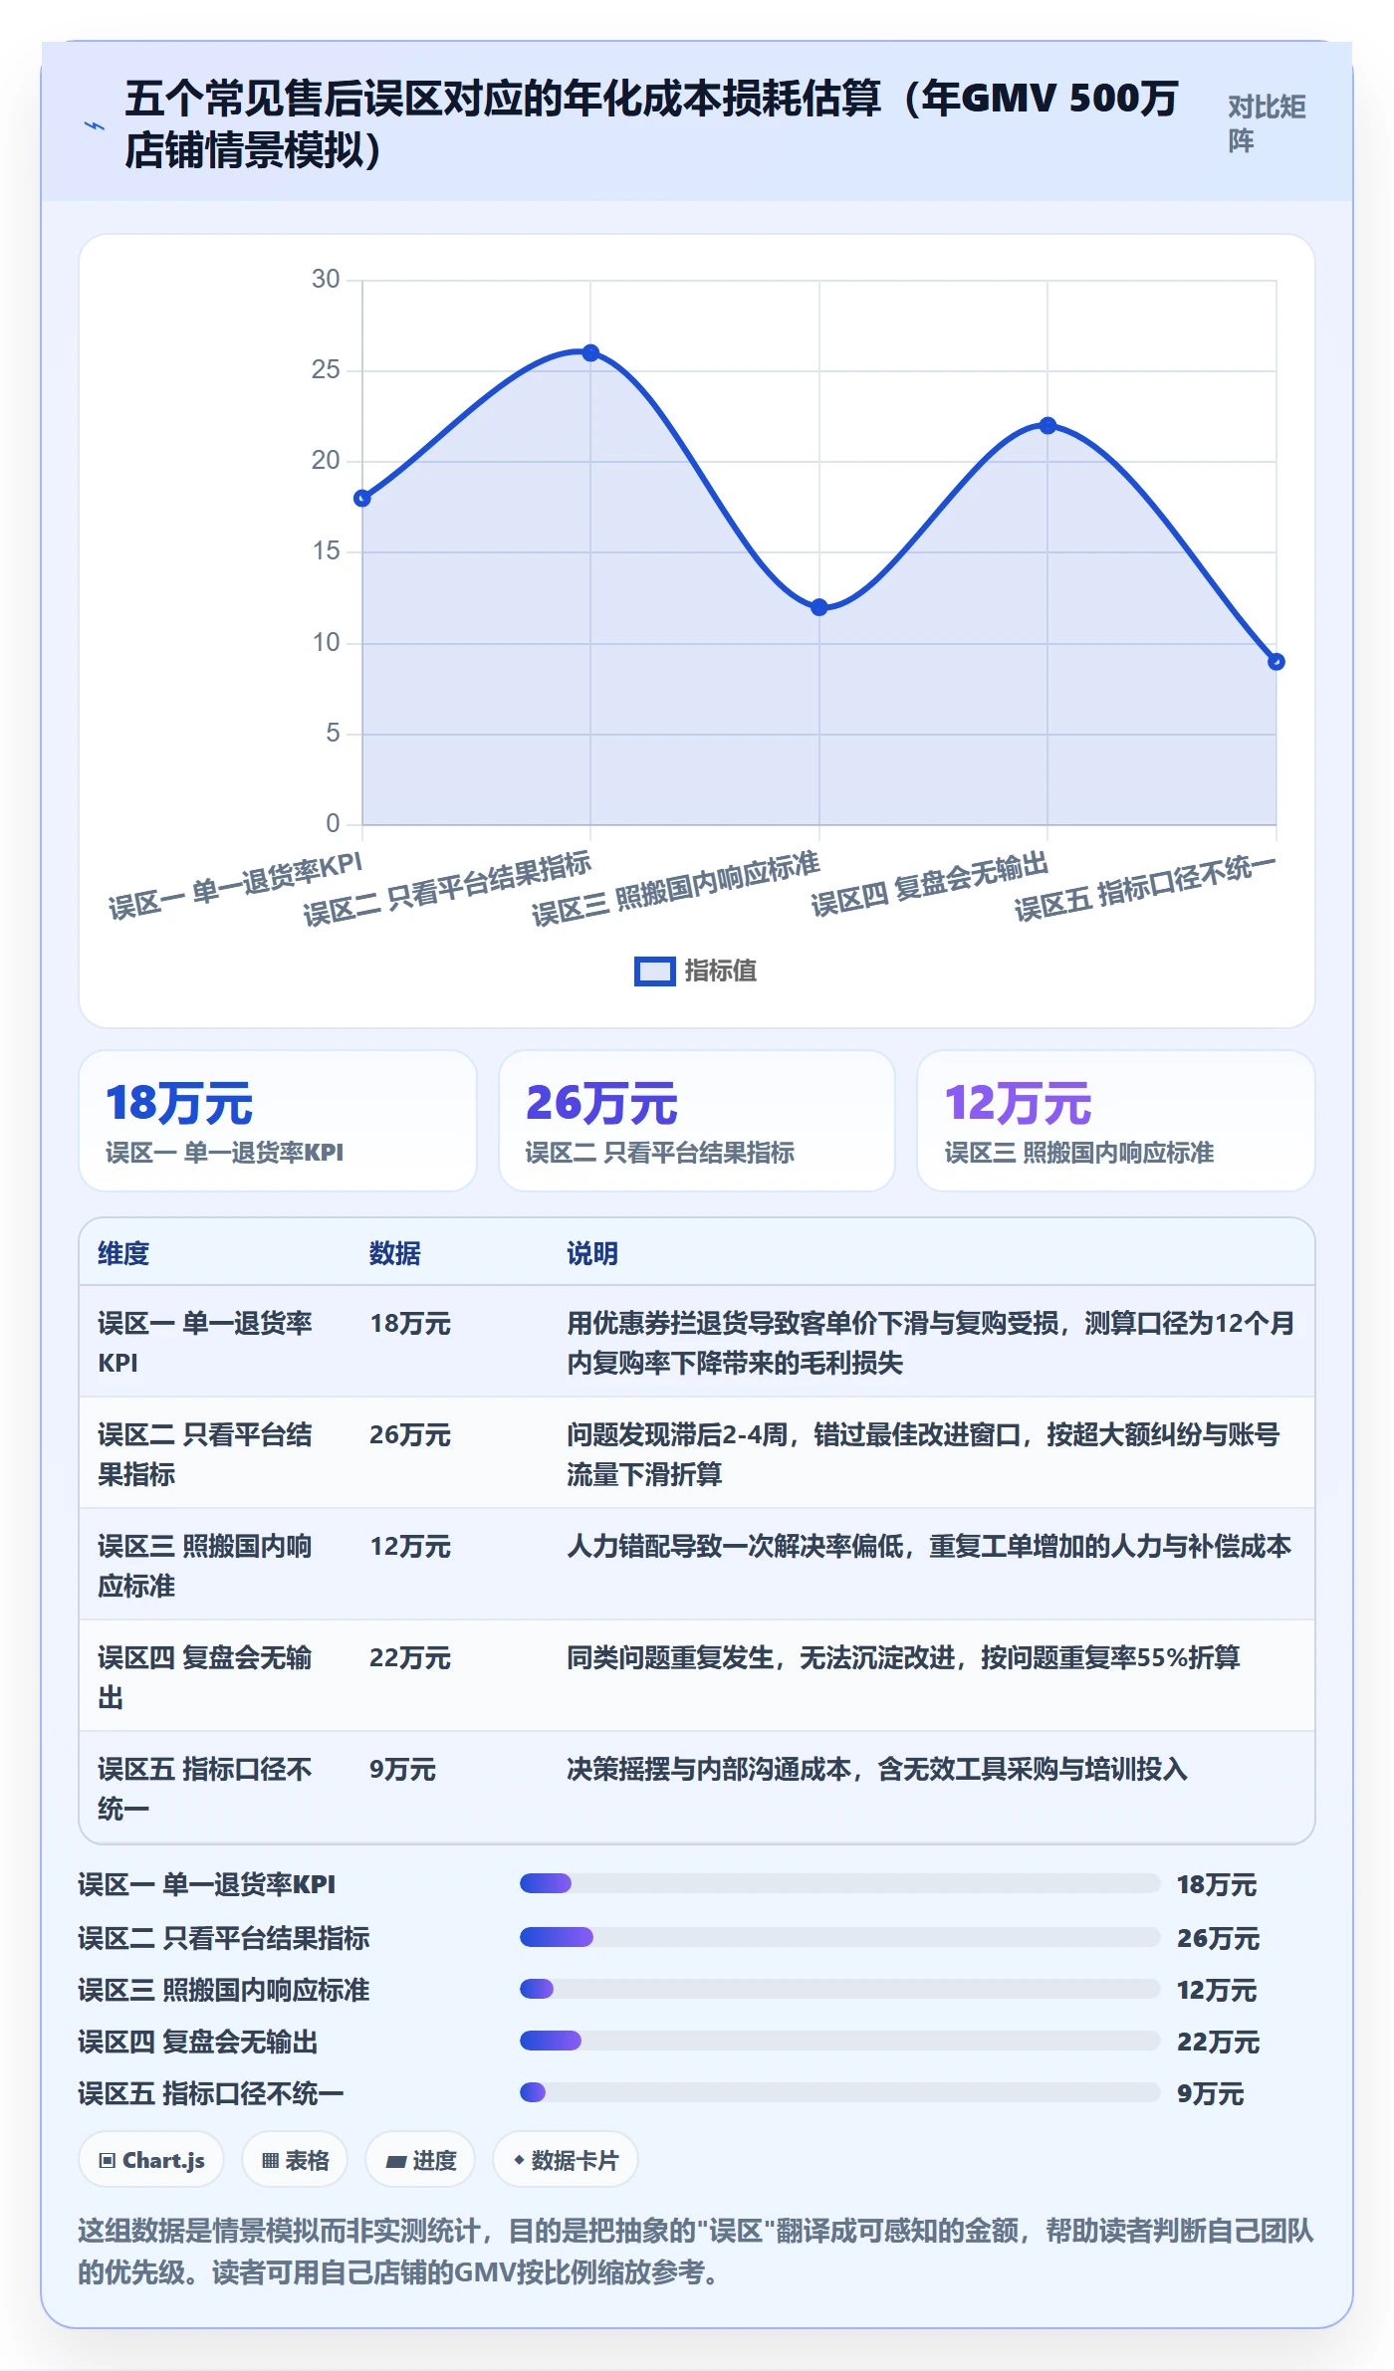Click the 指标值 legend label
The width and height of the screenshot is (1394, 2371).
(720, 971)
